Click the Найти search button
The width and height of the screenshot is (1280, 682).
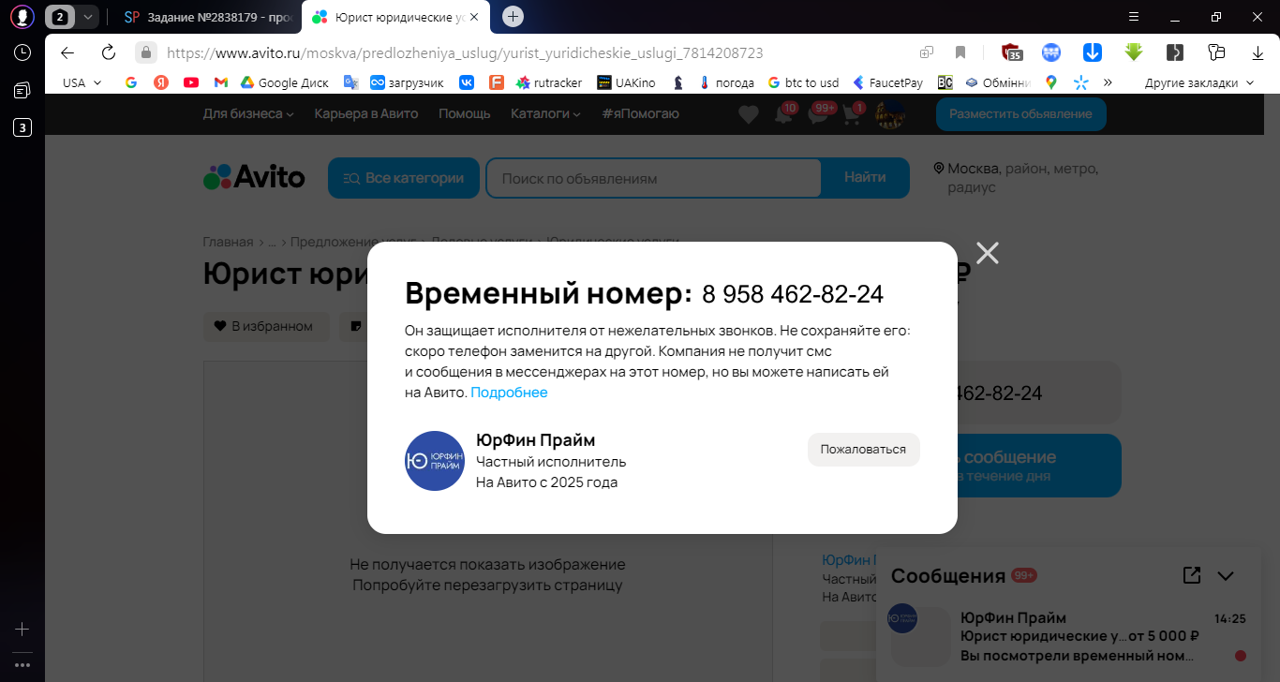(865, 177)
